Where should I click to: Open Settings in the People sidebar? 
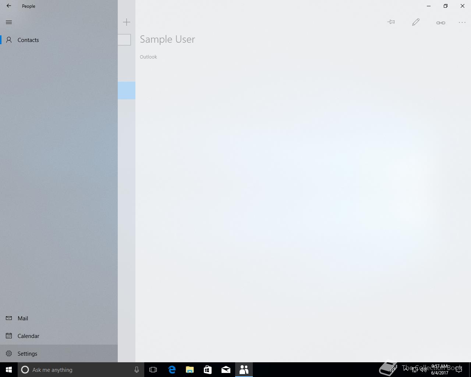tap(59, 353)
